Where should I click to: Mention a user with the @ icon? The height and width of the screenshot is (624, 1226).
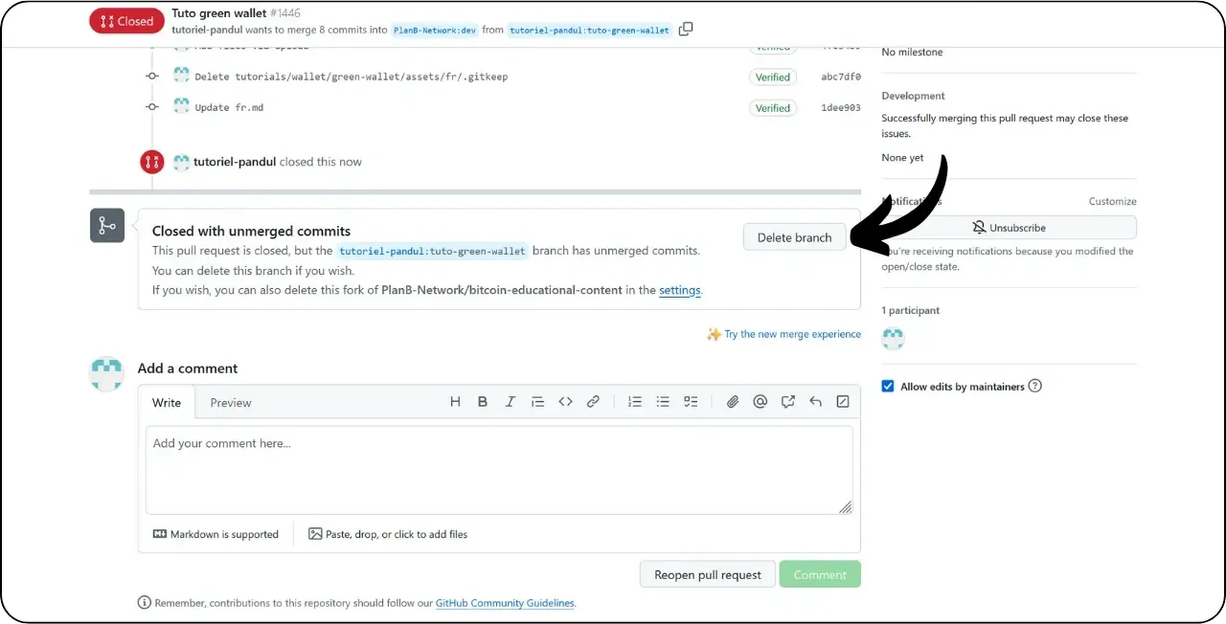(x=761, y=401)
